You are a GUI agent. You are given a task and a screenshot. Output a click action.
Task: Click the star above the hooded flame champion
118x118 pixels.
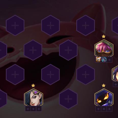pyautogui.click(x=104, y=85)
